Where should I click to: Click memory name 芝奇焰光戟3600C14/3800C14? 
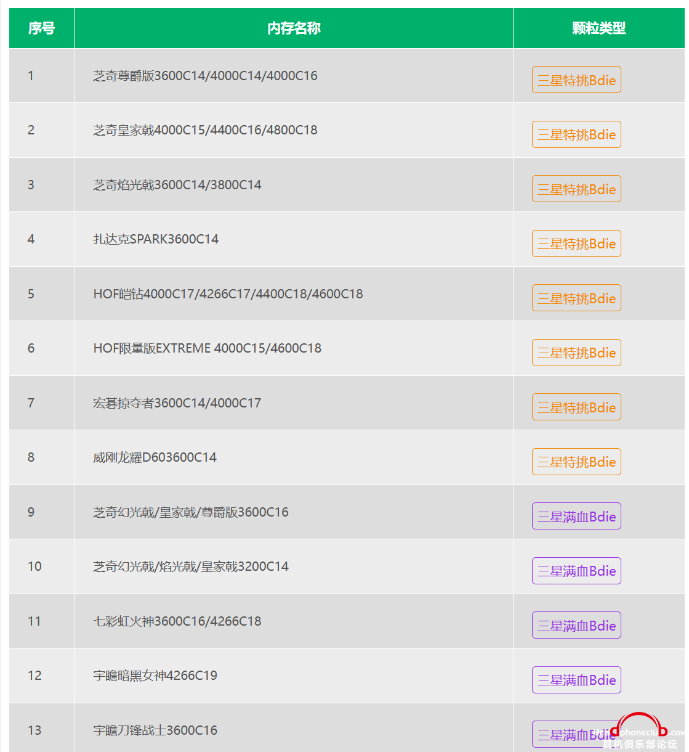(x=177, y=185)
